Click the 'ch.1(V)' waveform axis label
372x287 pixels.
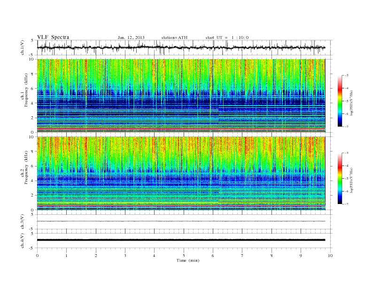23,47
